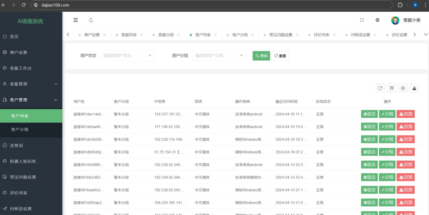Open the 用户分组 dropdown

(x=219, y=56)
